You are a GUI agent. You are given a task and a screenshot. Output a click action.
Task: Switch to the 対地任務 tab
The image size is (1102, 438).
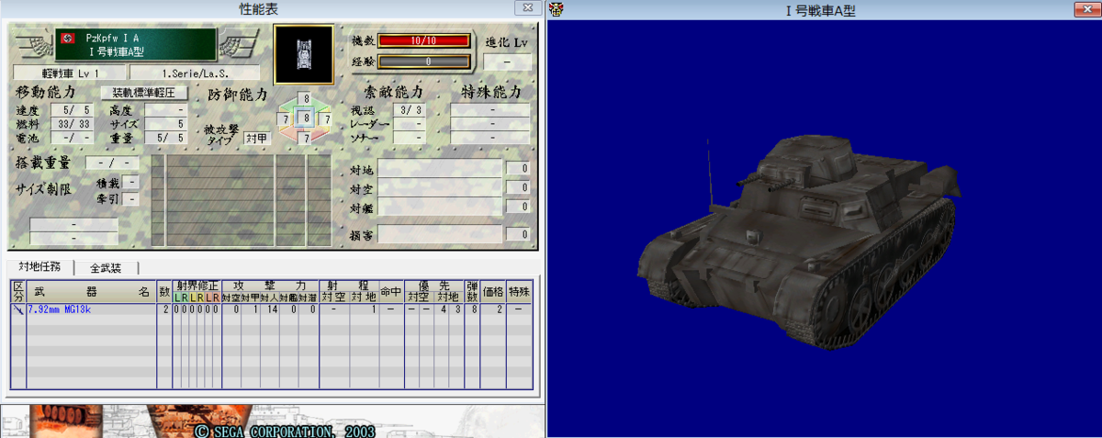tap(39, 267)
